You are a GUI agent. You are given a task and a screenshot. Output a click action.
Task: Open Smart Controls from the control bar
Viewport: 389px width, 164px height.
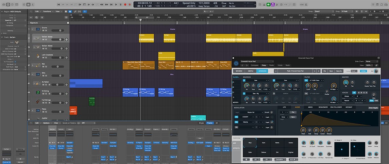click(x=24, y=4)
